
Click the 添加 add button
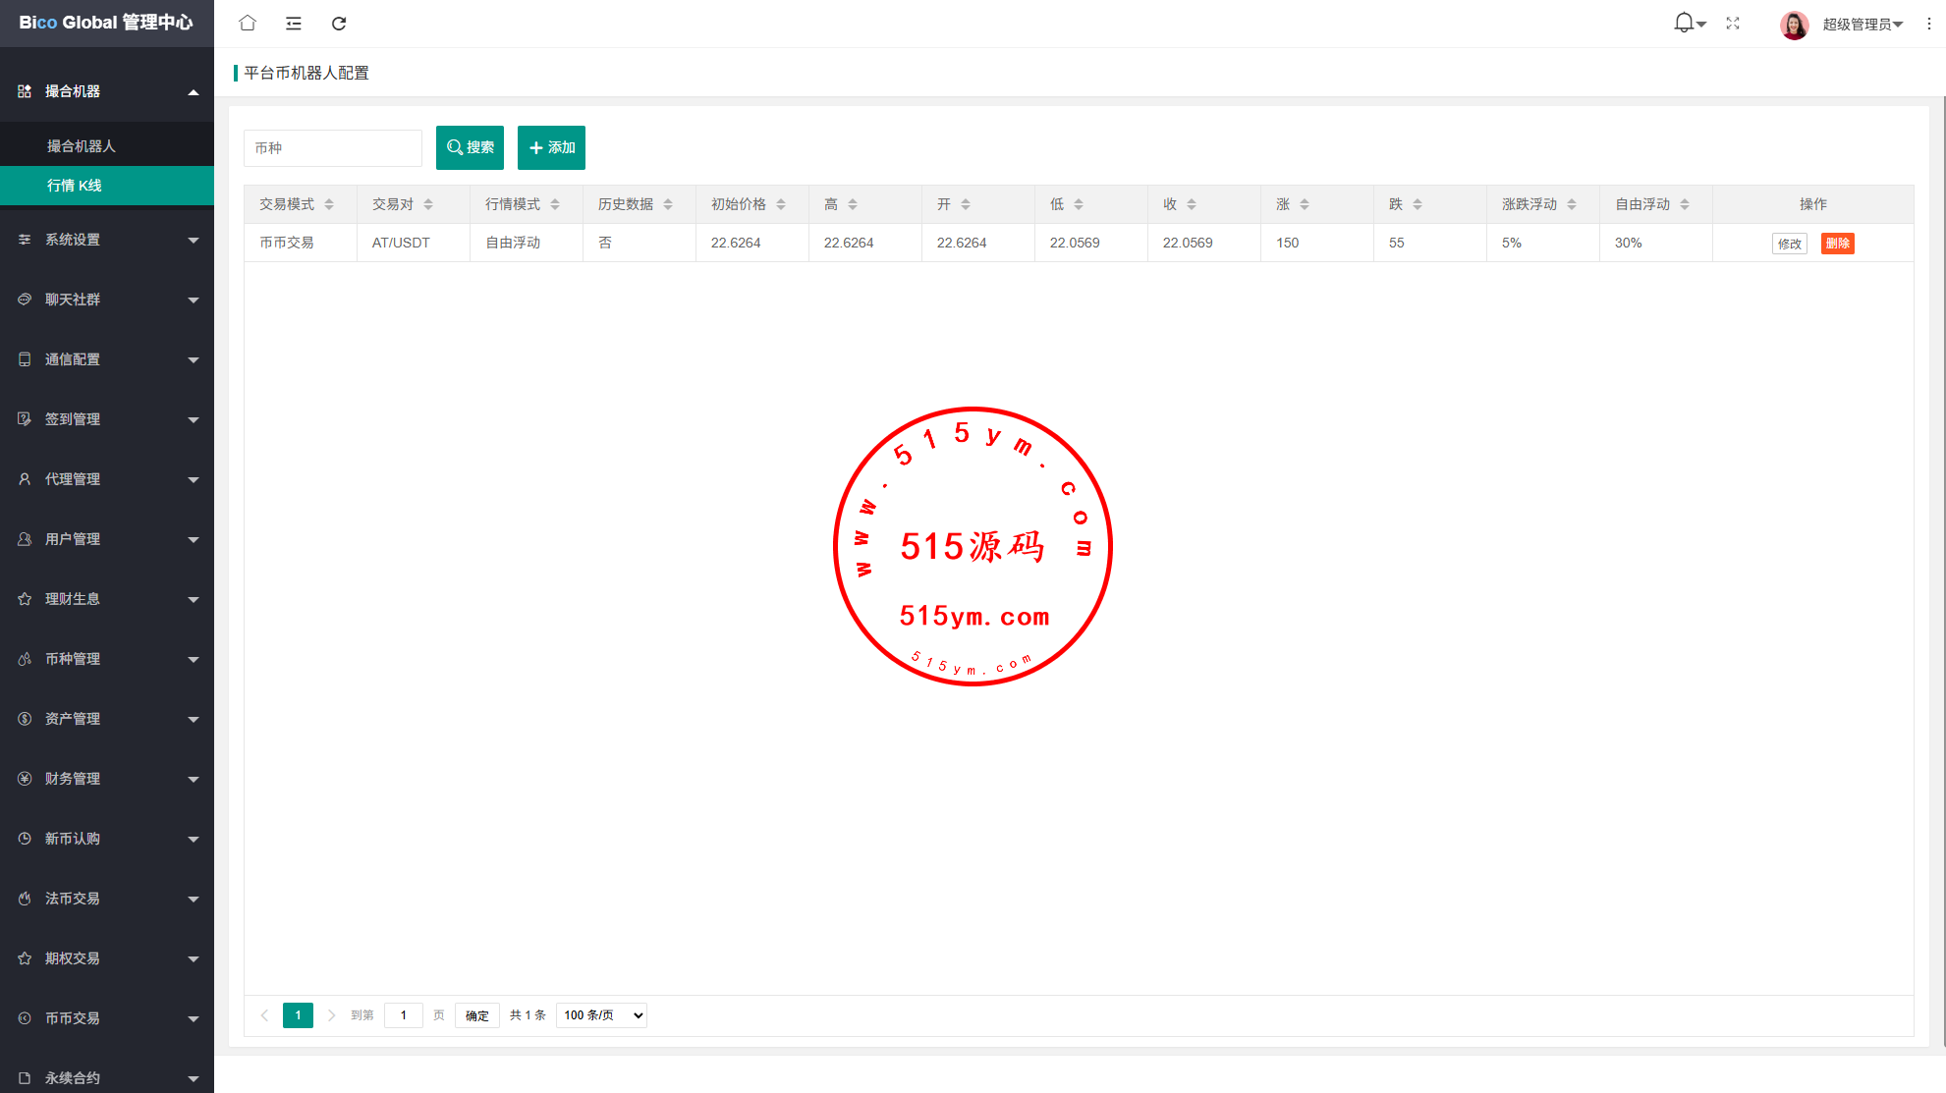[551, 147]
